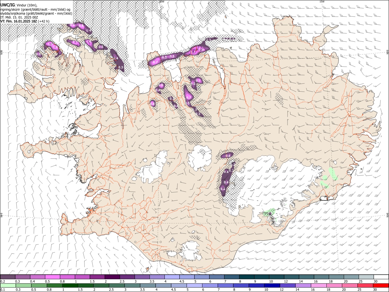389x292 pixels.
Task: Click the pale gray upper legend swatch between 25 and 30
Action: 366,277
